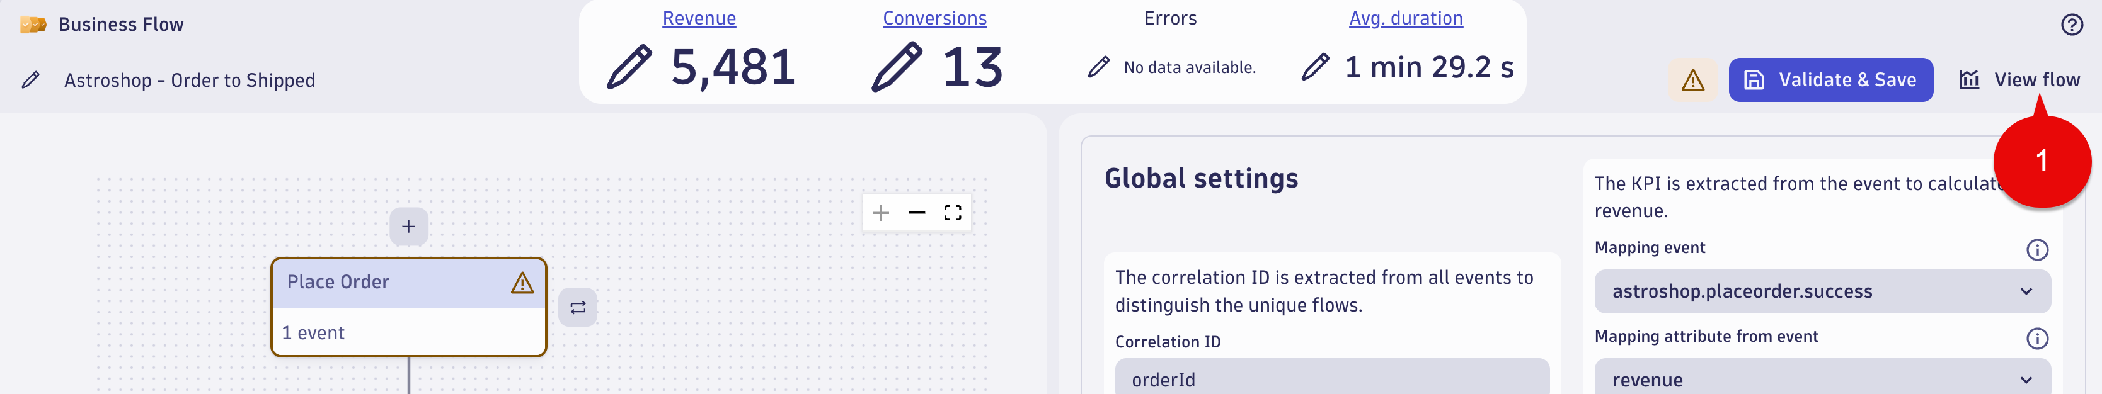This screenshot has width=2102, height=394.
Task: Open the help question mark icon
Action: (2072, 25)
